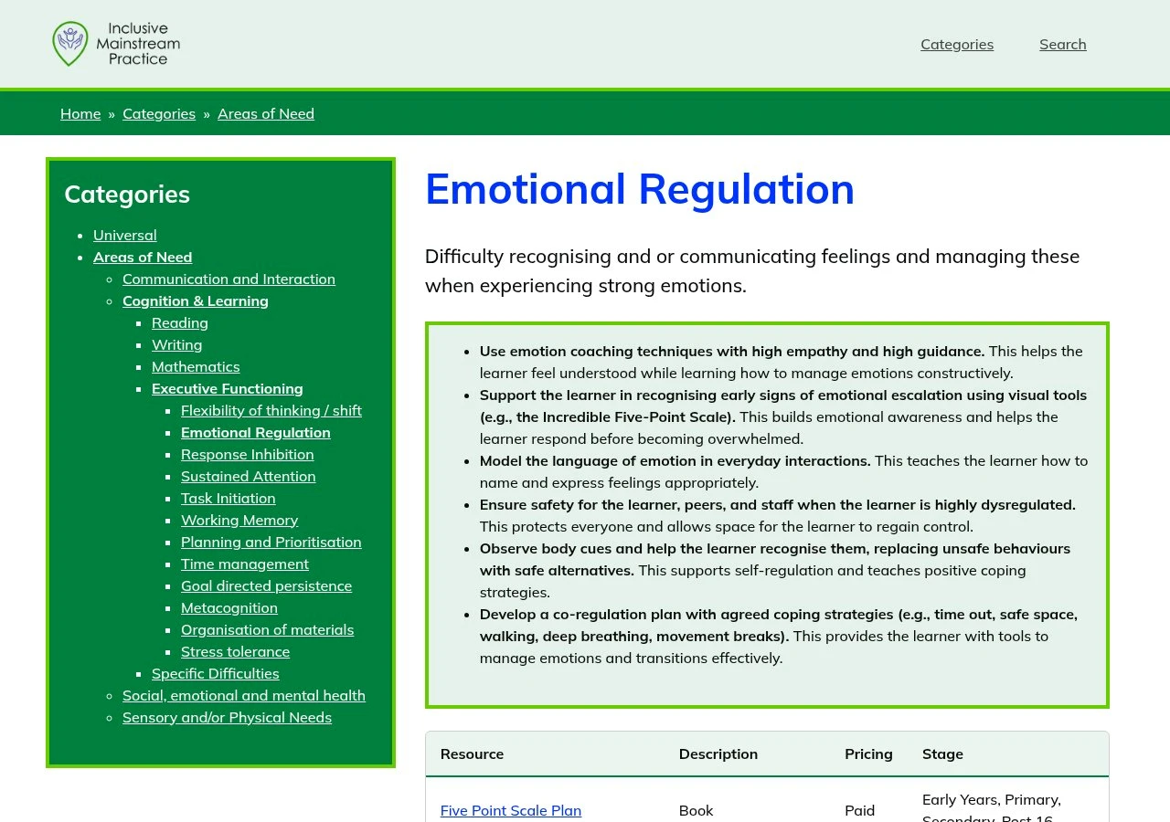This screenshot has width=1170, height=822.
Task: Select Task Initiation link
Action: point(229,498)
